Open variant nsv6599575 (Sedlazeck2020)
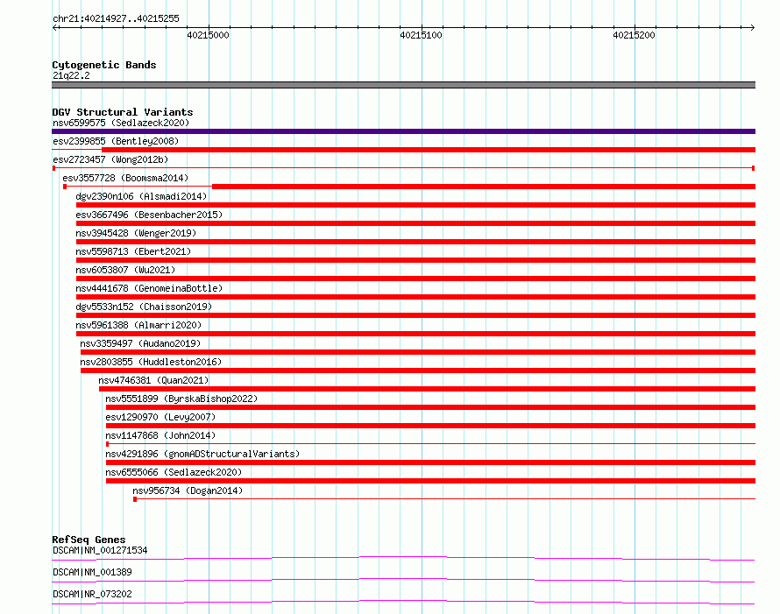This screenshot has width=780, height=614. (x=121, y=123)
